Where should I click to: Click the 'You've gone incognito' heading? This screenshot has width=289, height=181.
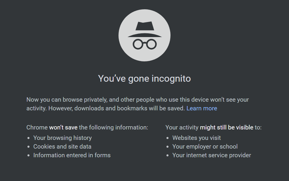[x=144, y=78]
